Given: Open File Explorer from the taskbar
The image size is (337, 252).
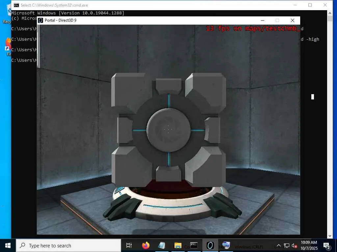Looking at the screenshot, I should point(178,245).
